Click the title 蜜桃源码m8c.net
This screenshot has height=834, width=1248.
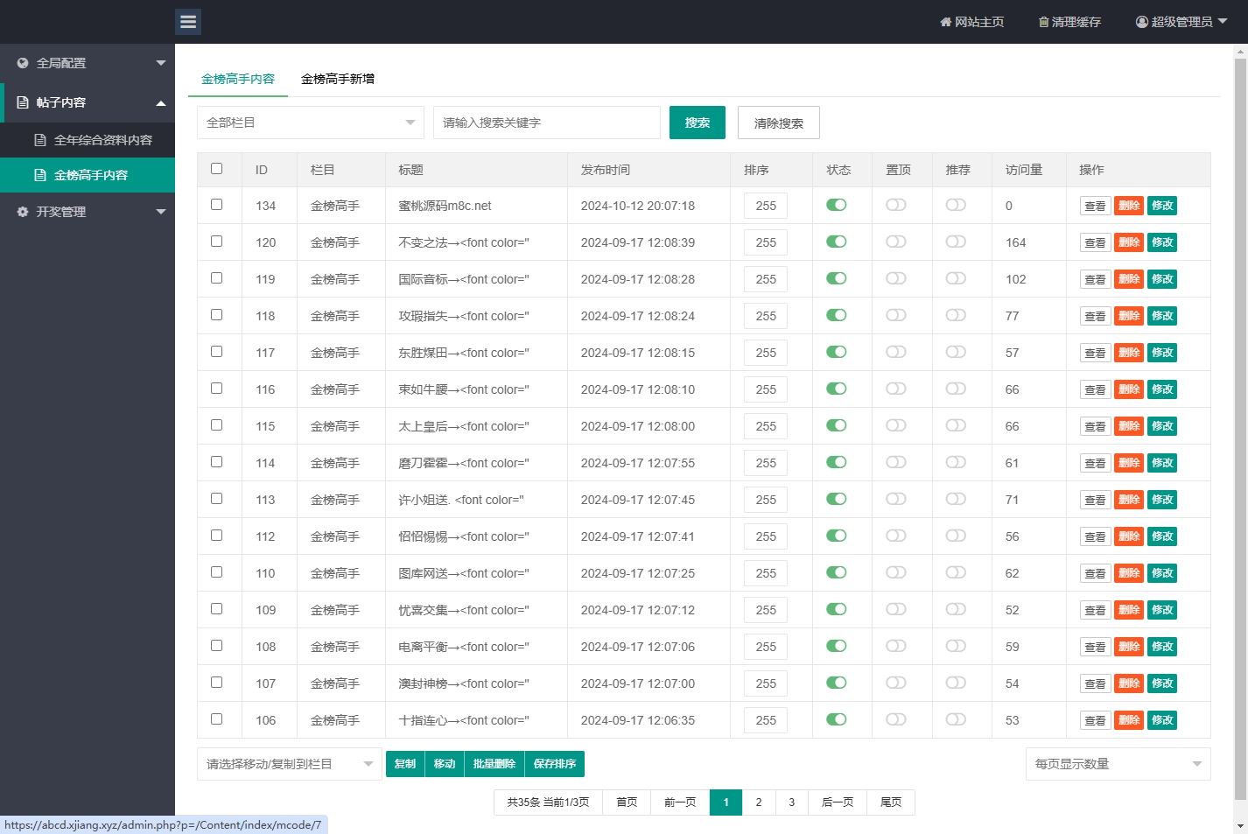tap(445, 206)
